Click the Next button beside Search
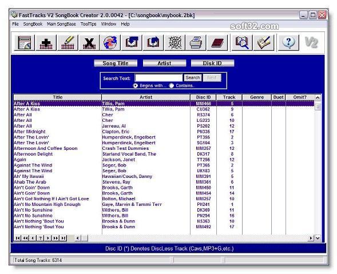337x274 pixels. pos(212,78)
